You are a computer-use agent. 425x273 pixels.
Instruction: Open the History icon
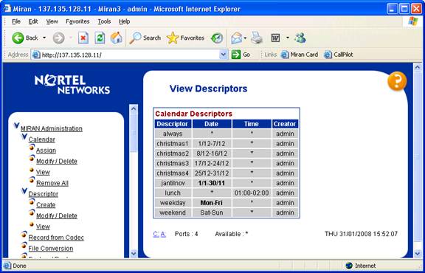click(x=217, y=38)
